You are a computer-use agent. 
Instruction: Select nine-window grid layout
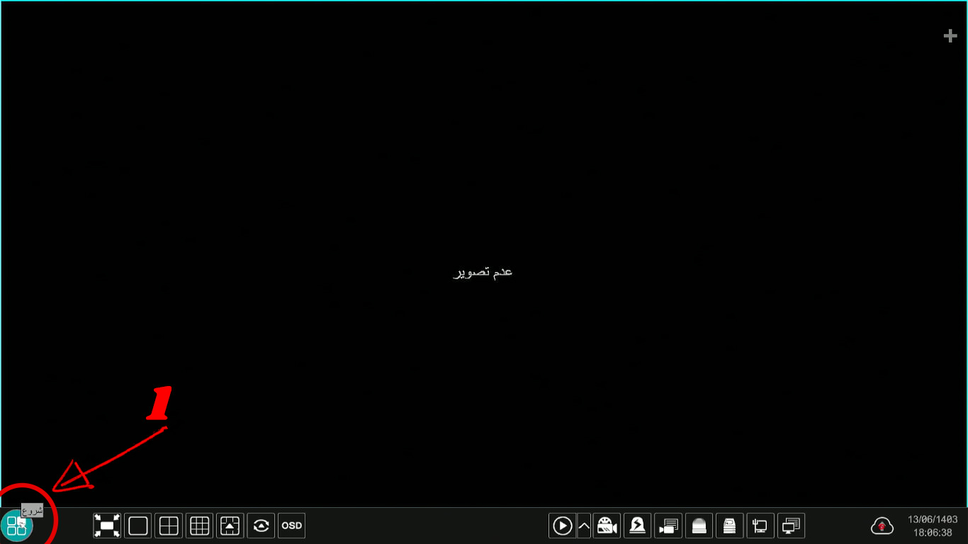200,526
